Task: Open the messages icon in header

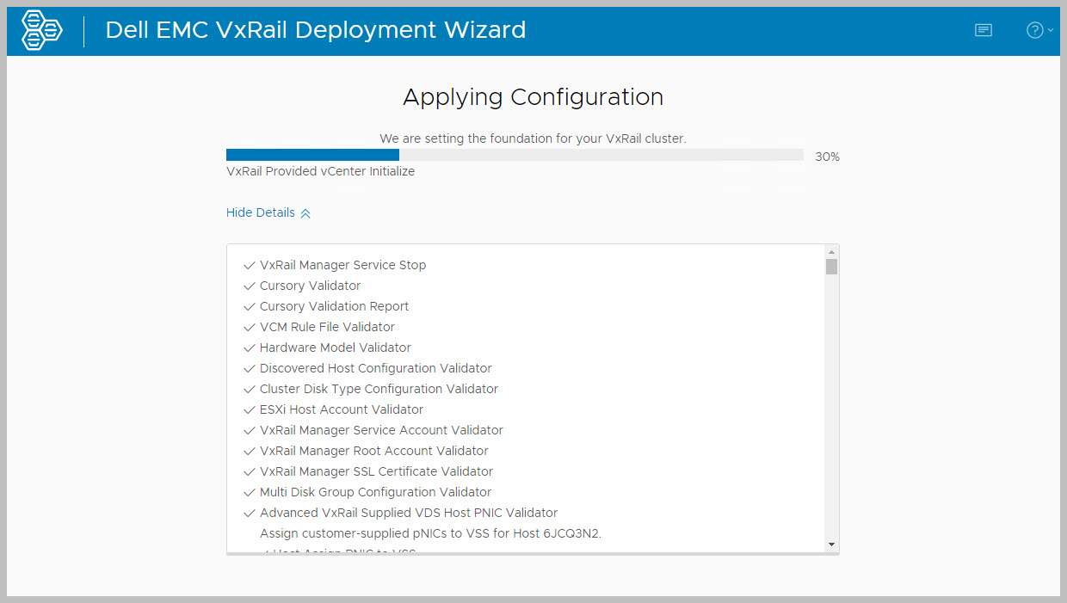Action: click(x=983, y=30)
